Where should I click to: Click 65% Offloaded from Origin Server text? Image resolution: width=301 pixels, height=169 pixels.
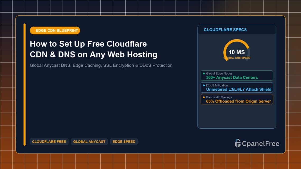pos(238,101)
